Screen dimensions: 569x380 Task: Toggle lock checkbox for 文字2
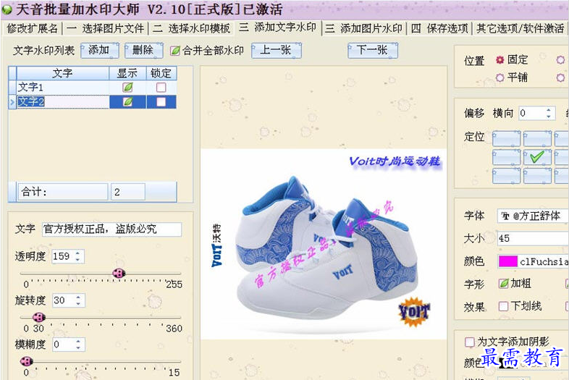[x=161, y=101]
